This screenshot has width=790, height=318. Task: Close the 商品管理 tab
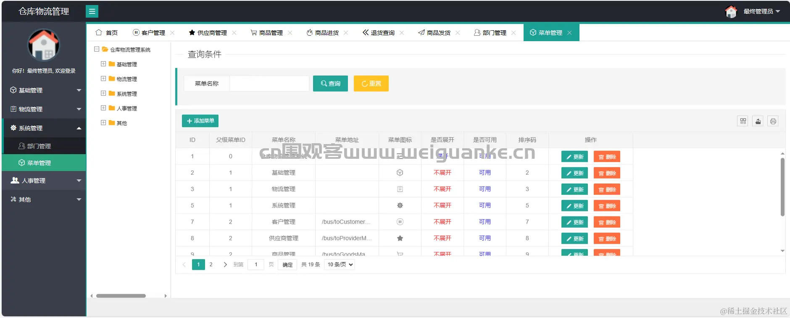pyautogui.click(x=290, y=33)
